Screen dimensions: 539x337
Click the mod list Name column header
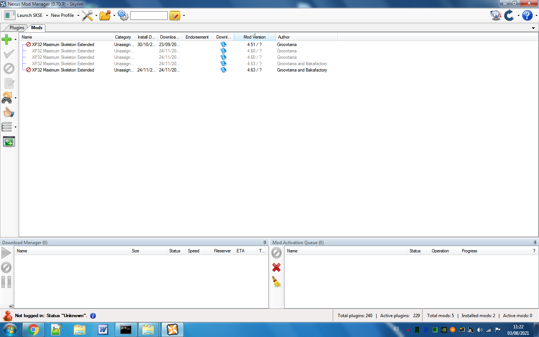66,37
